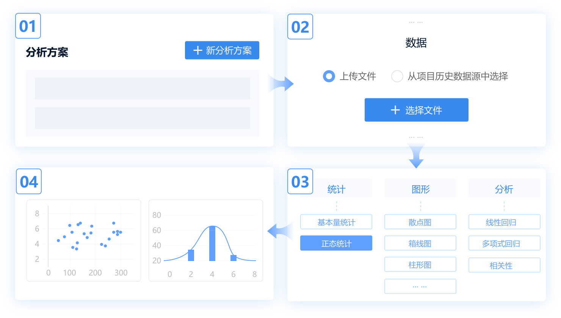
Task: Click the normal distribution chart thumbnail
Action: click(206, 241)
